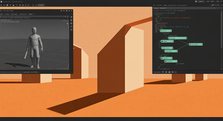Collapse code fold marker on first code line
This screenshot has width=223, height=121.
pyautogui.click(x=154, y=11)
